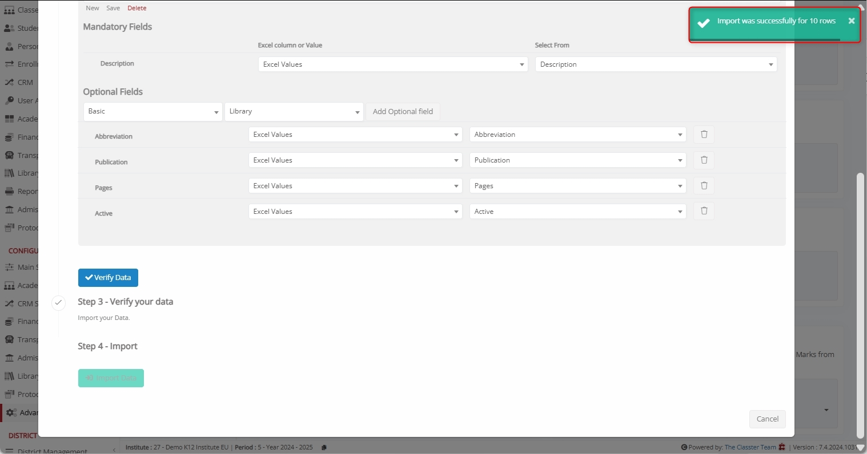This screenshot has height=454, width=867.
Task: Open the Advanced settings gear icon
Action: coord(11,413)
